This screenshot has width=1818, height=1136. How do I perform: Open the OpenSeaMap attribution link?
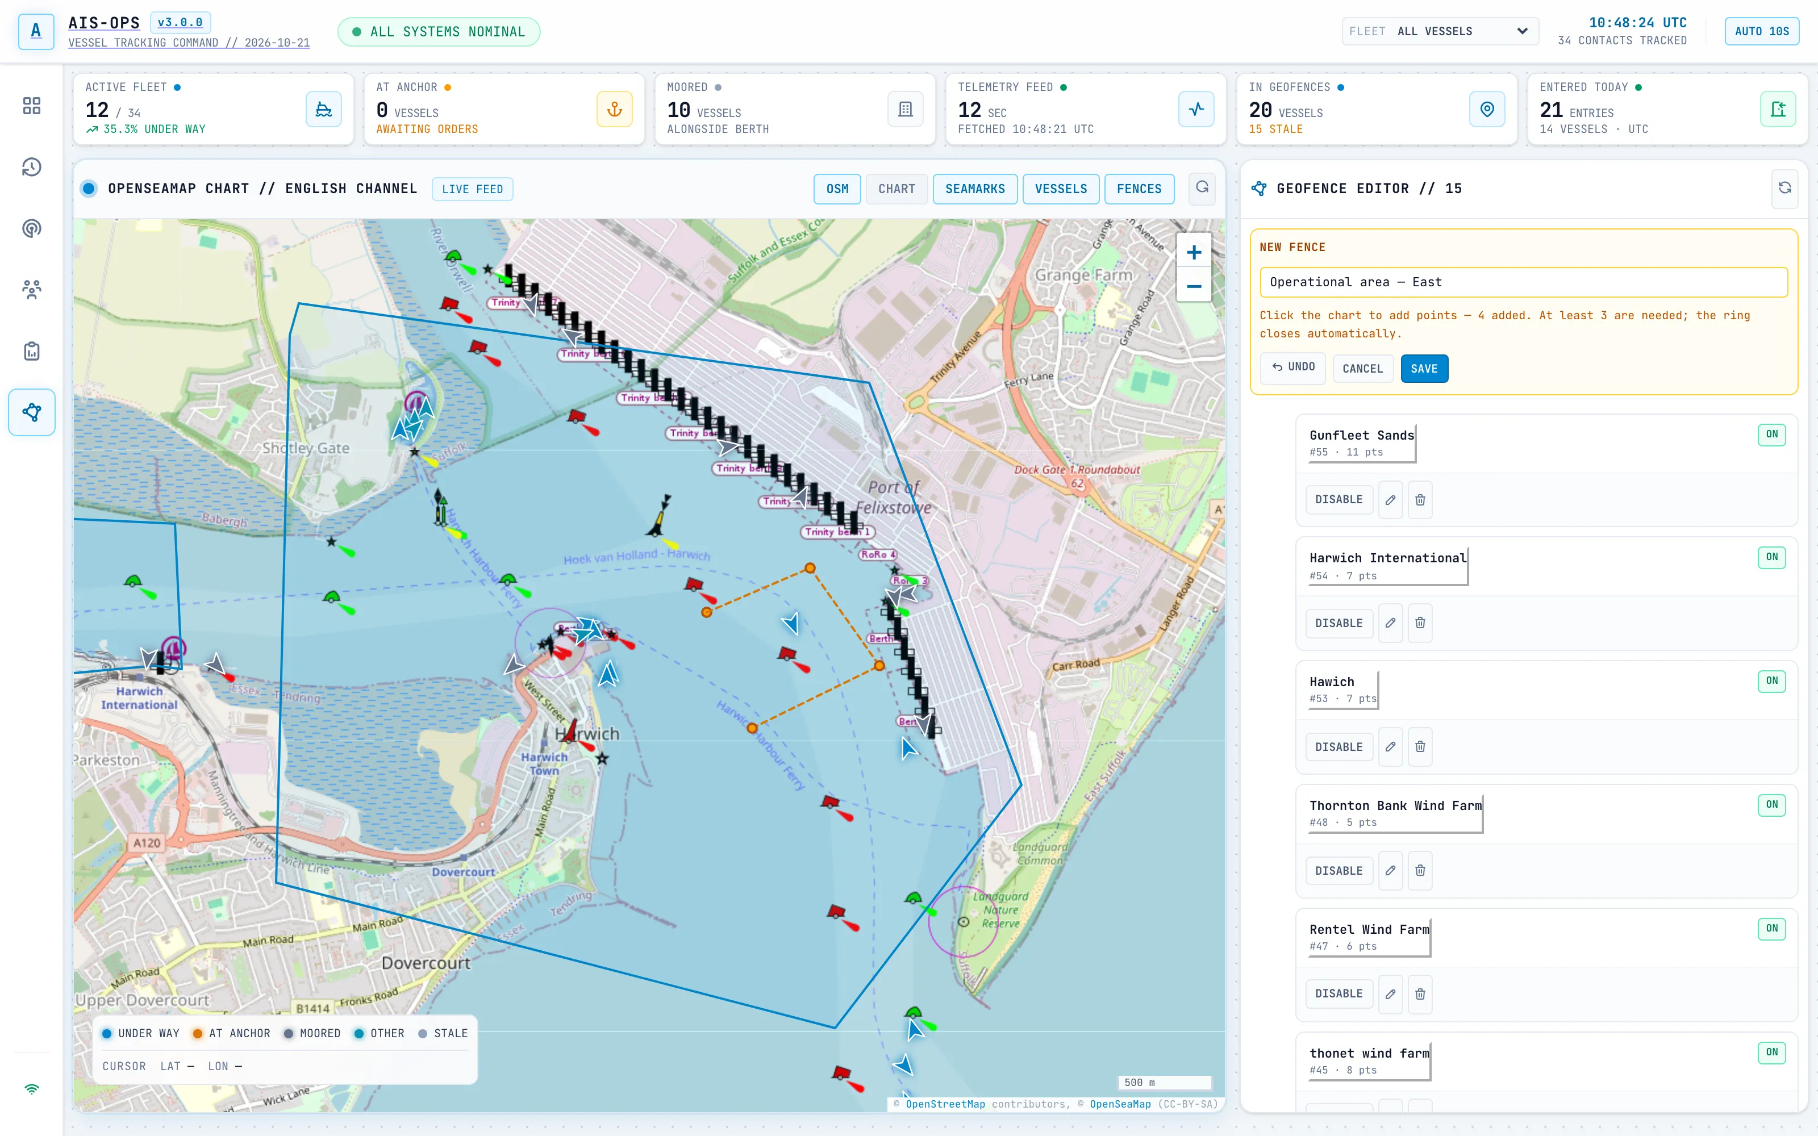tap(1120, 1104)
